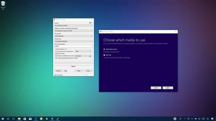Open the volume speaker tray icon

pyautogui.click(x=188, y=119)
